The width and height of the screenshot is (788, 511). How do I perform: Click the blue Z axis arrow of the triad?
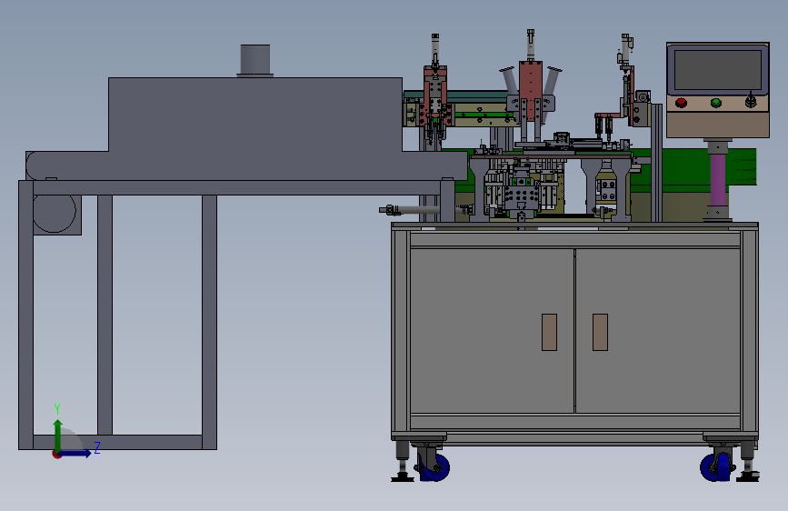point(75,453)
